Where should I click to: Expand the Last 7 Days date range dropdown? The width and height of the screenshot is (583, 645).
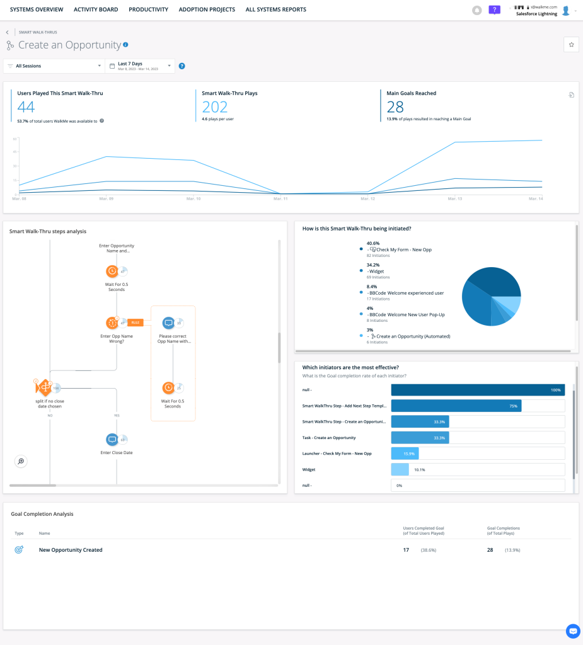pyautogui.click(x=140, y=66)
